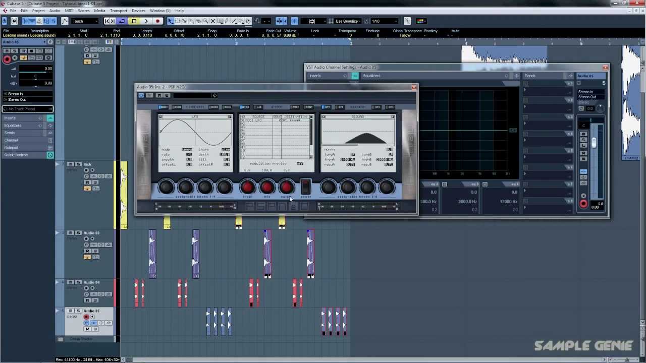646x363 pixels.
Task: Click the PSP N2O plugin bypass power icon
Action: pyautogui.click(x=141, y=95)
